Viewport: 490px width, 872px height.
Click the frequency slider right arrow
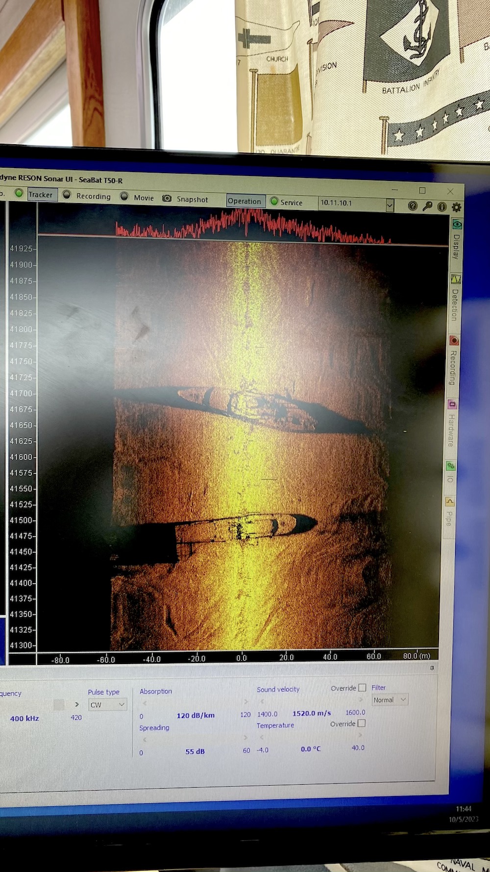[77, 704]
